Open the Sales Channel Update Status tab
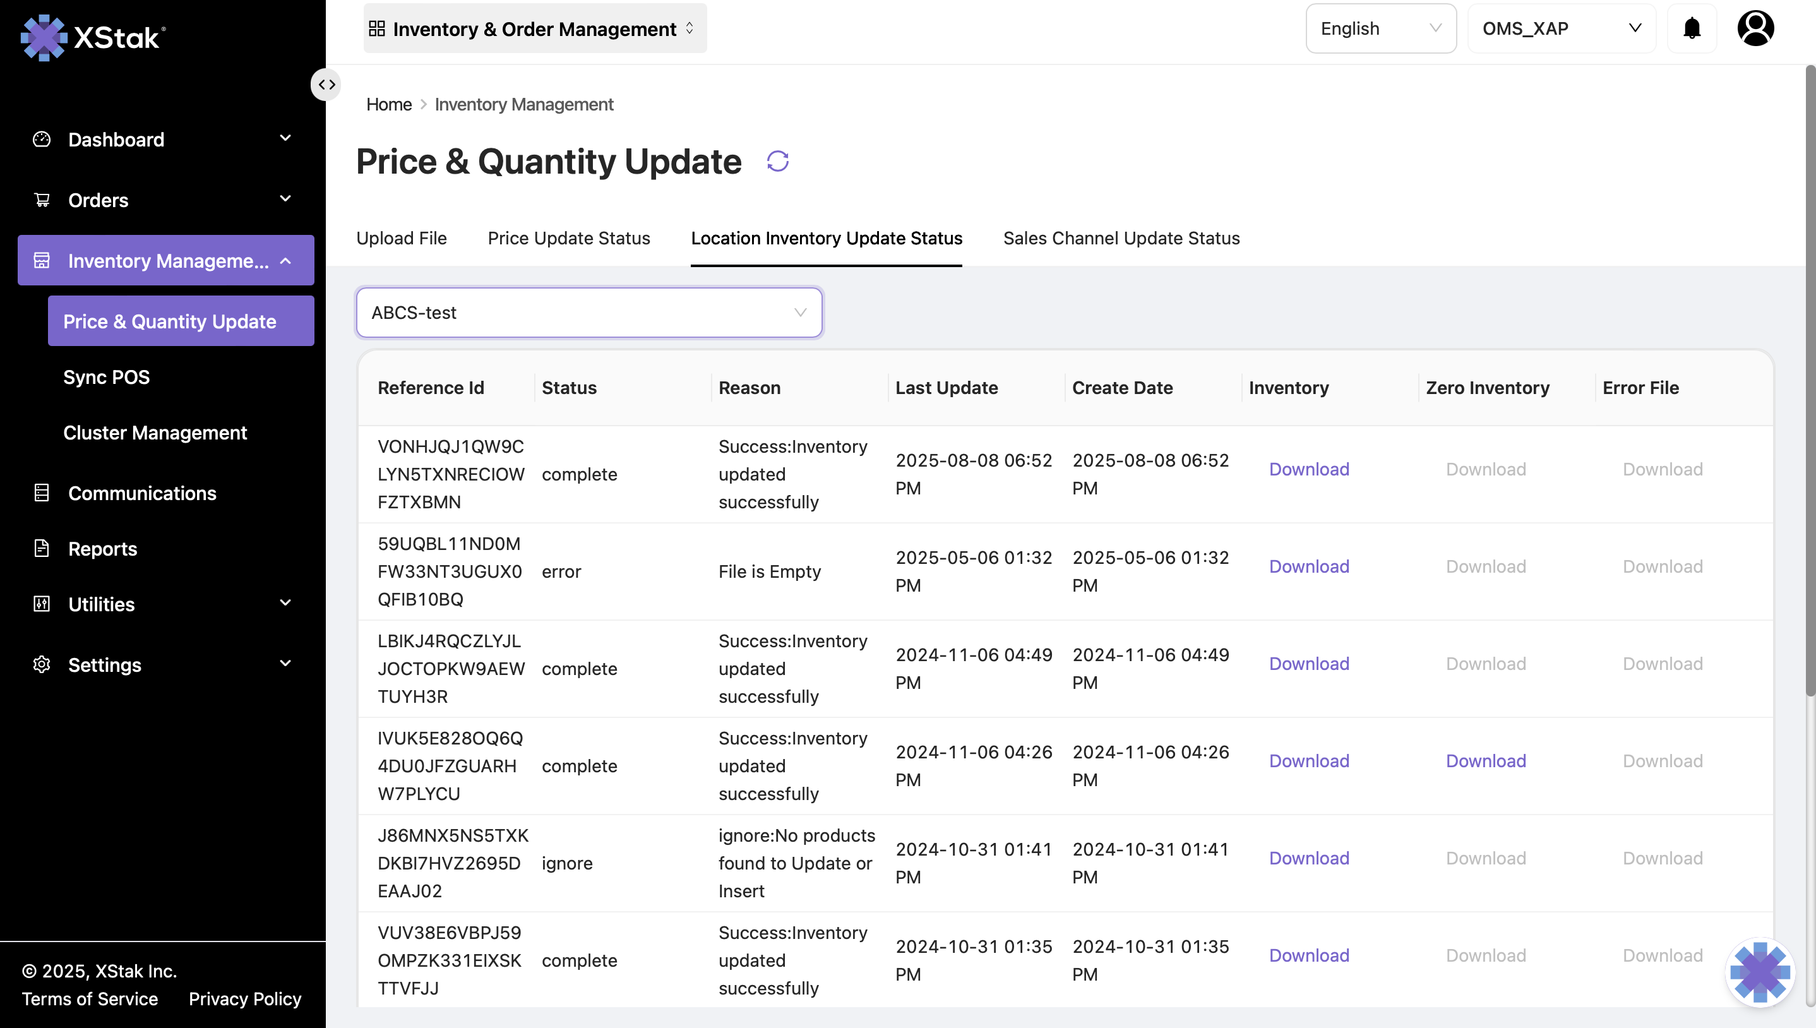Viewport: 1816px width, 1028px height. point(1121,238)
